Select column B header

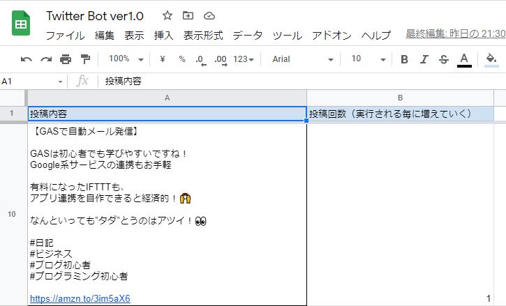400,98
